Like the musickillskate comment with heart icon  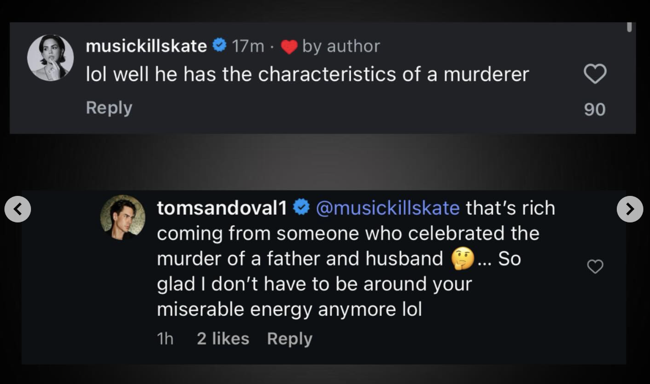pos(595,74)
